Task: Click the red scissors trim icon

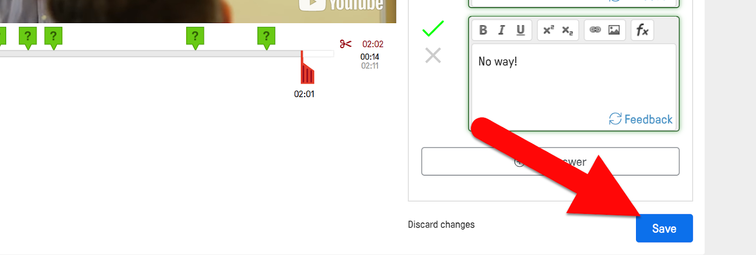Action: coord(345,44)
